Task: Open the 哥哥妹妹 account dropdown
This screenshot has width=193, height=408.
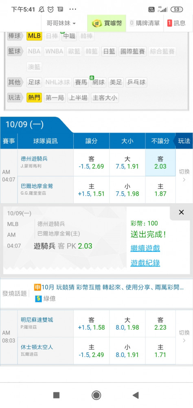Action: click(61, 23)
